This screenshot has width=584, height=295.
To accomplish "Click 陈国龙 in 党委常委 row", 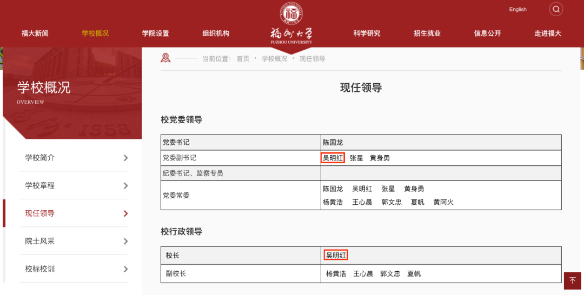I will (x=333, y=189).
